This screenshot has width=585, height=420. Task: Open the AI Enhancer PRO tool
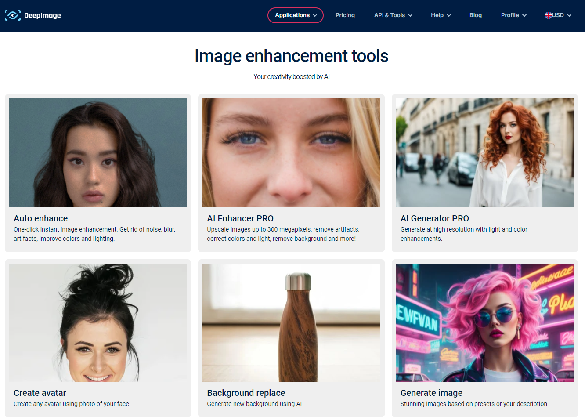(240, 218)
